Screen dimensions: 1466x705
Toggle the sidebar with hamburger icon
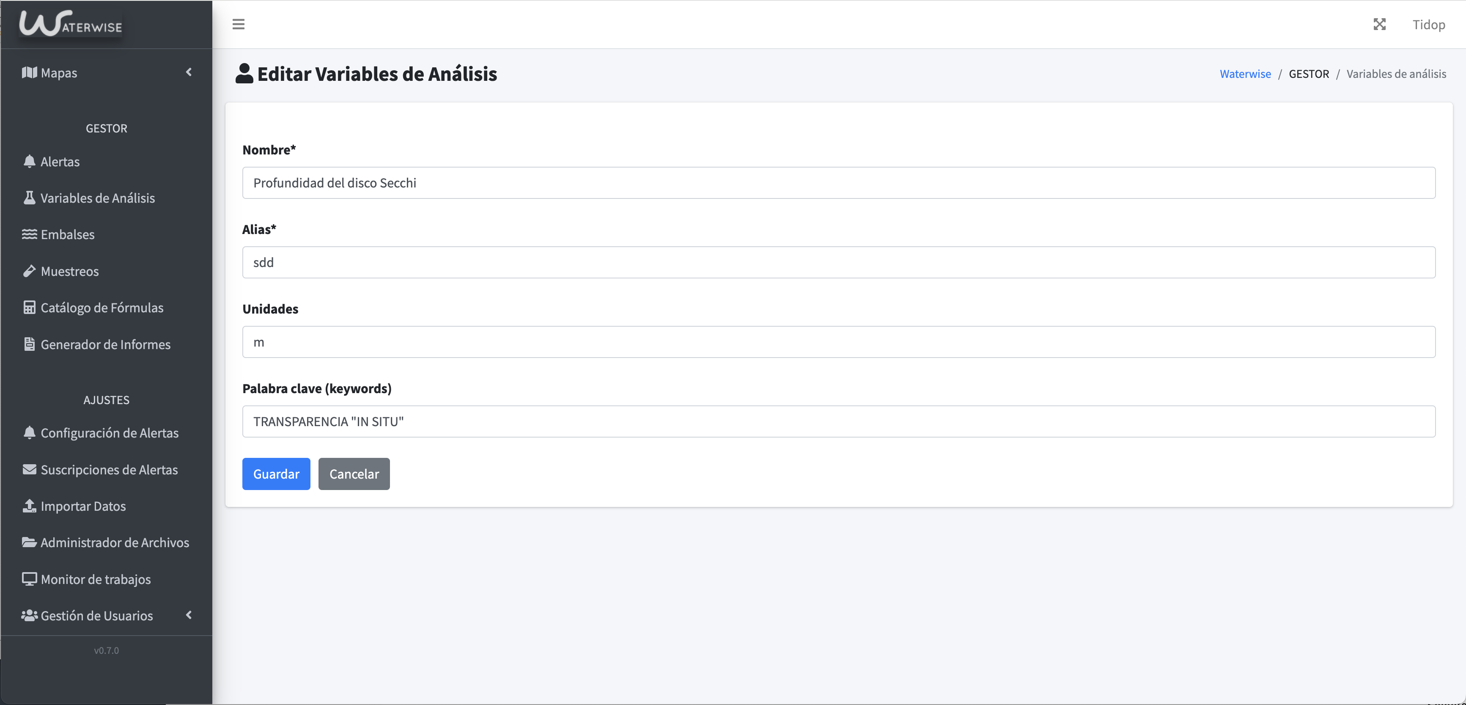[239, 25]
